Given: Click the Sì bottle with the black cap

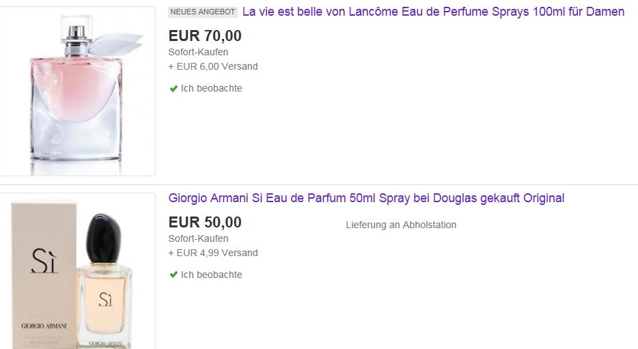Looking at the screenshot, I should [x=105, y=281].
